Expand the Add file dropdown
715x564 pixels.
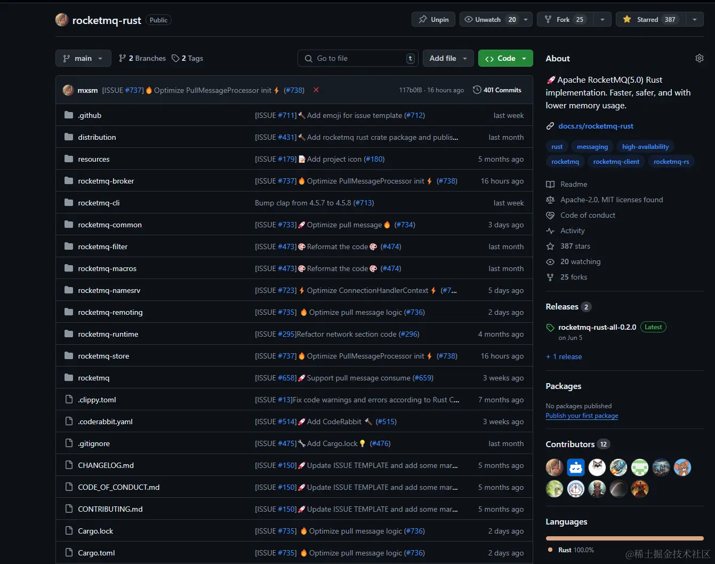(448, 58)
